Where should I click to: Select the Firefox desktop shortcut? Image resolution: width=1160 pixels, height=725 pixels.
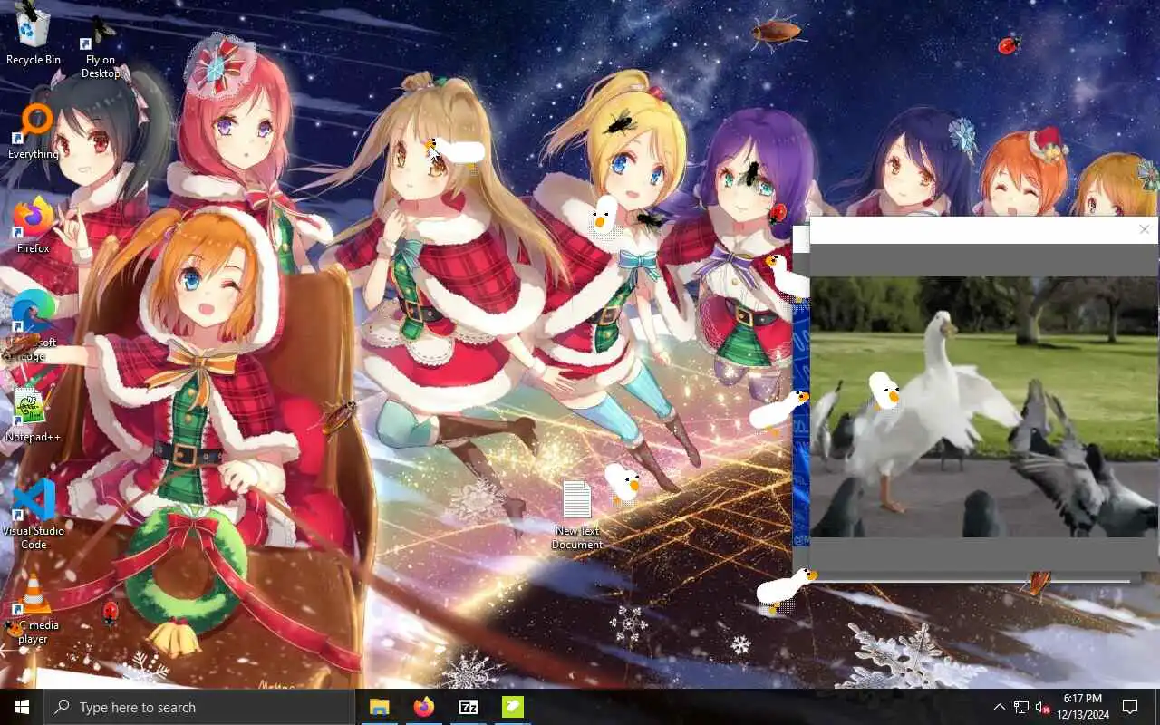34,227
